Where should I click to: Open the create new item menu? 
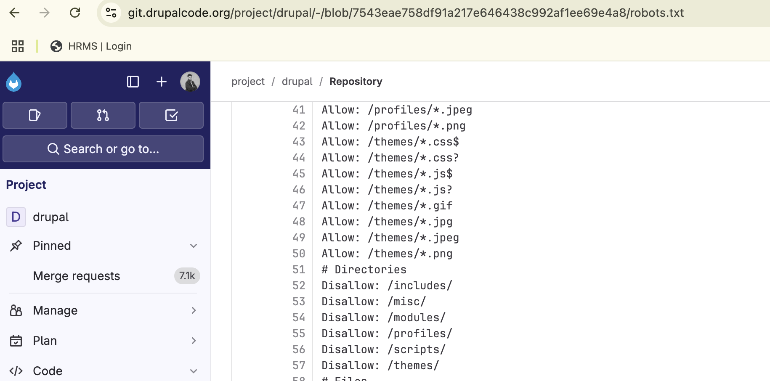(161, 82)
